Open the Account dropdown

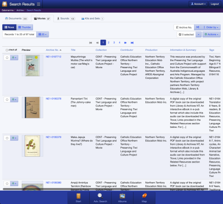coord(198,4)
